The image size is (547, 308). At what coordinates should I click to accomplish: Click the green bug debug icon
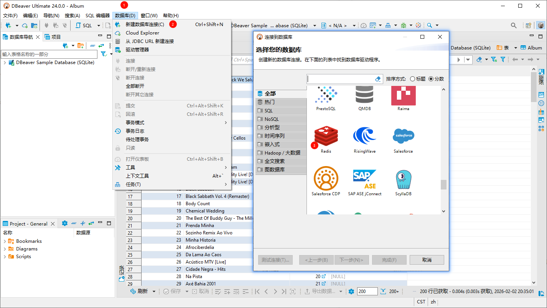point(404,25)
